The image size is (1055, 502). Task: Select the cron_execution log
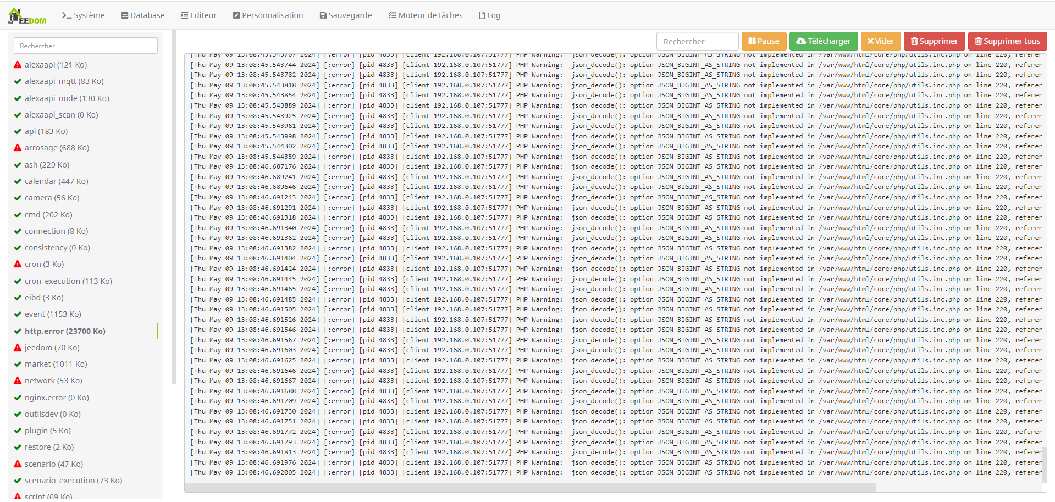[x=68, y=281]
